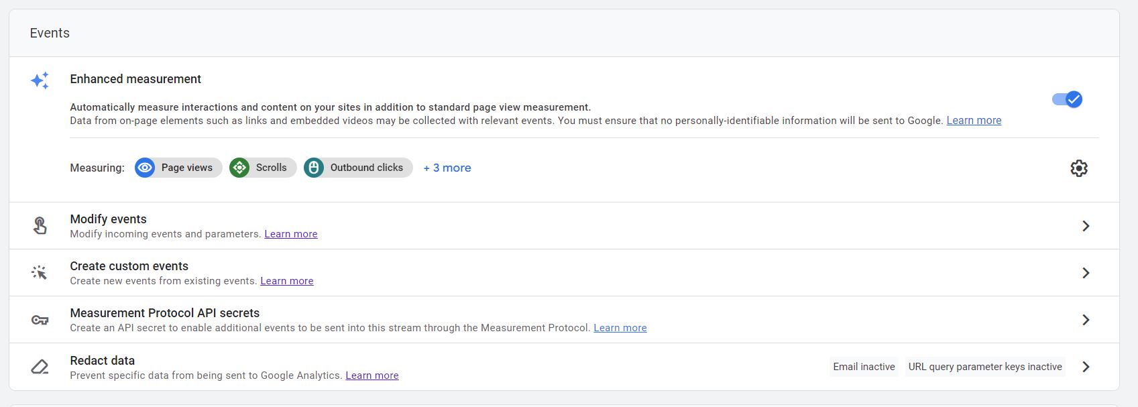
Task: Open Learn more link for Enhanced measurement
Action: pos(974,121)
